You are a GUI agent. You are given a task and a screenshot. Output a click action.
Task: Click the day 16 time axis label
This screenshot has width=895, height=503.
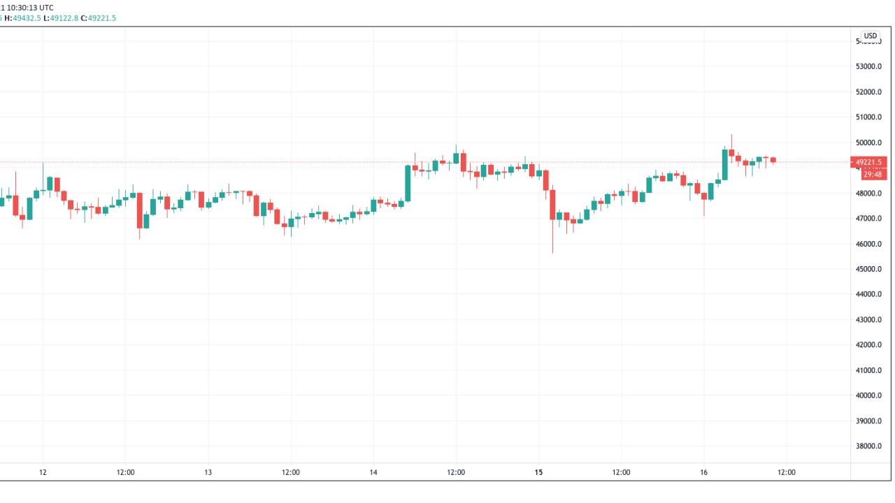tap(703, 472)
